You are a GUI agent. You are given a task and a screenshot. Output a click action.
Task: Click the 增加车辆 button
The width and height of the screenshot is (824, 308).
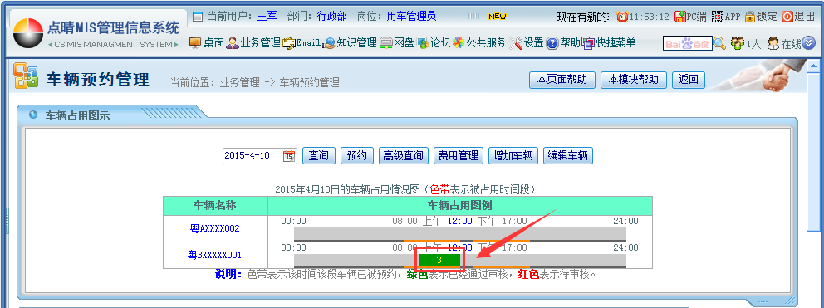tap(513, 155)
